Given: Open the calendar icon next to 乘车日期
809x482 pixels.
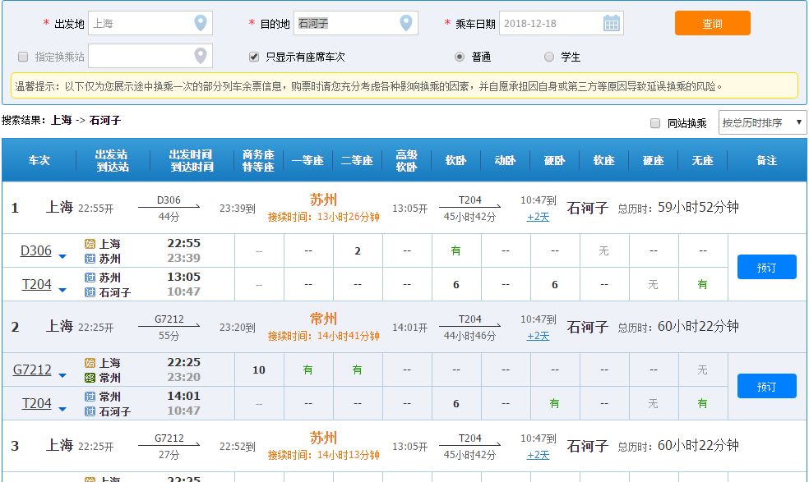Looking at the screenshot, I should pyautogui.click(x=611, y=22).
